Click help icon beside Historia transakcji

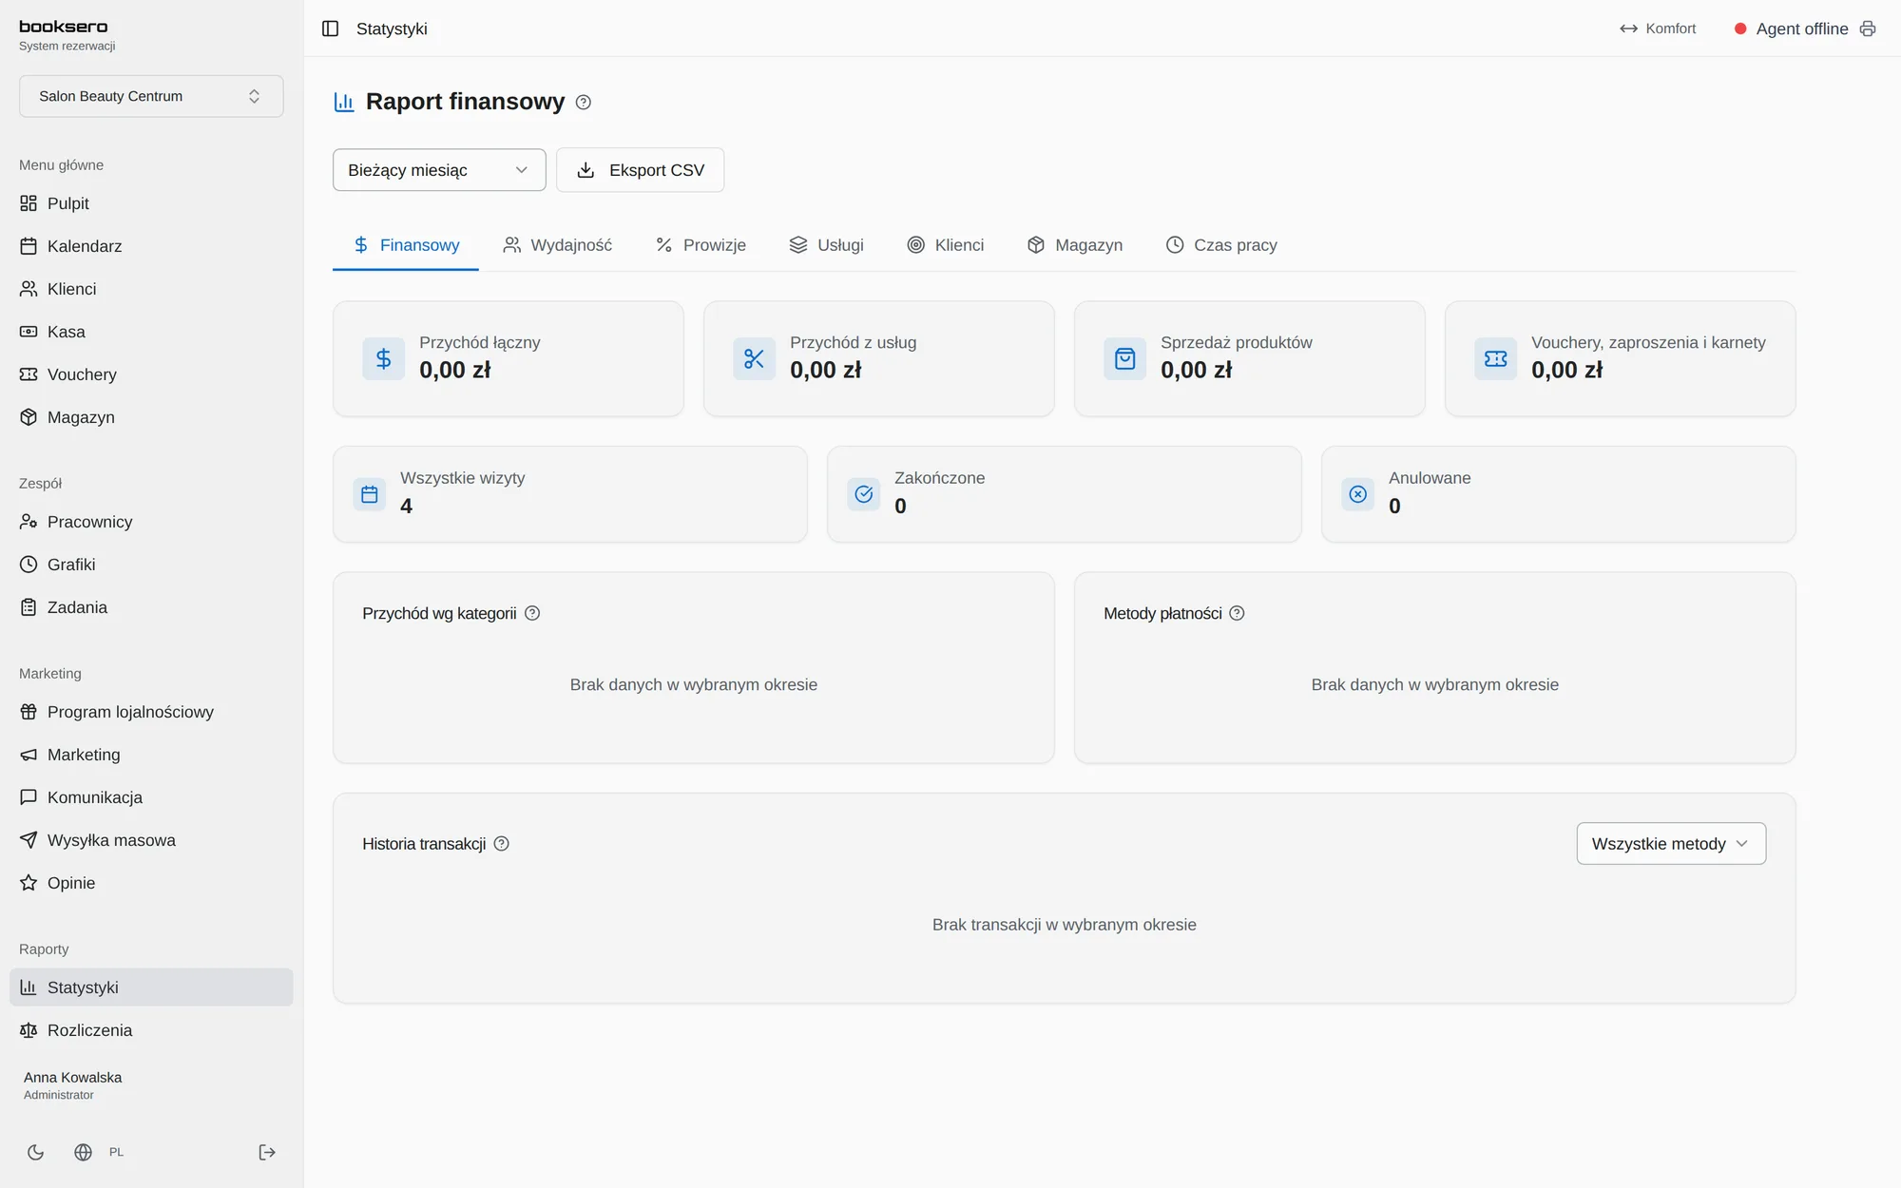502,843
